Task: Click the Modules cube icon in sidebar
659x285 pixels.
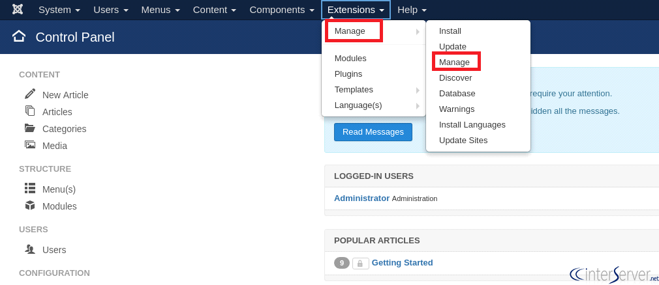Action: point(30,206)
